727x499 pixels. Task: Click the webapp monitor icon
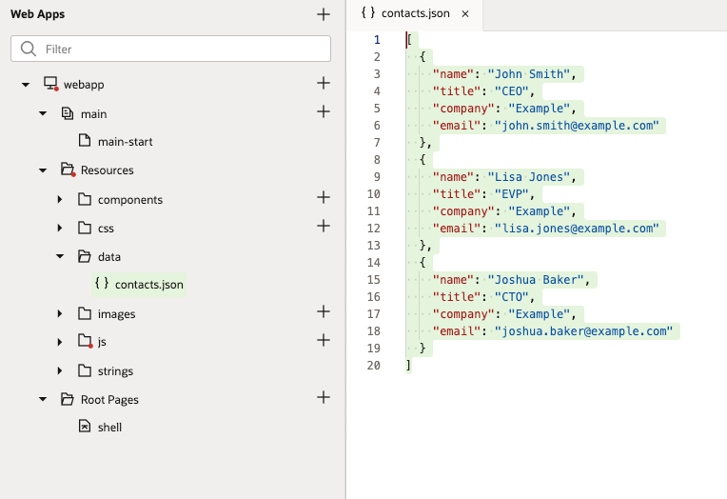click(x=50, y=84)
